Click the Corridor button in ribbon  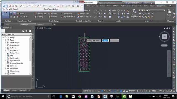pos(53,16)
